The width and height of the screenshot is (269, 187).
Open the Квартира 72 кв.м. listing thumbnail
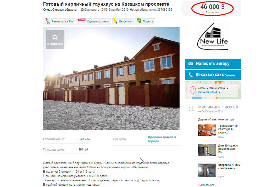point(207,170)
